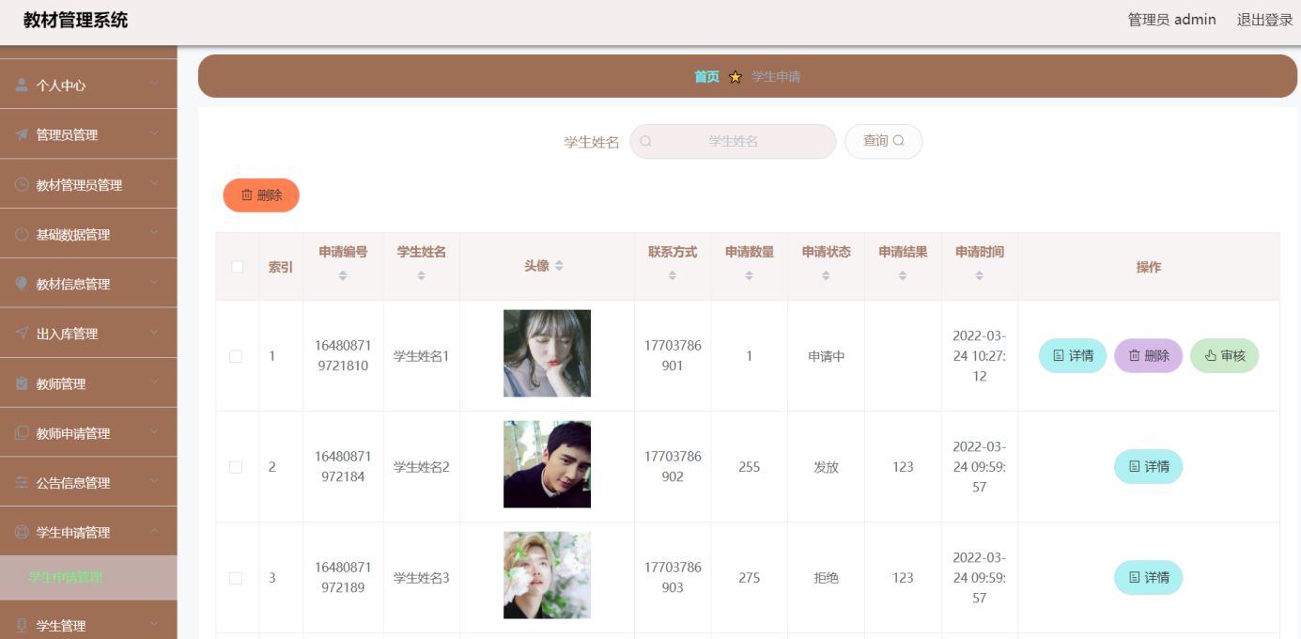Sort by 申请结果 column arrows
Viewport: 1301px width, 639px height.
(x=903, y=275)
